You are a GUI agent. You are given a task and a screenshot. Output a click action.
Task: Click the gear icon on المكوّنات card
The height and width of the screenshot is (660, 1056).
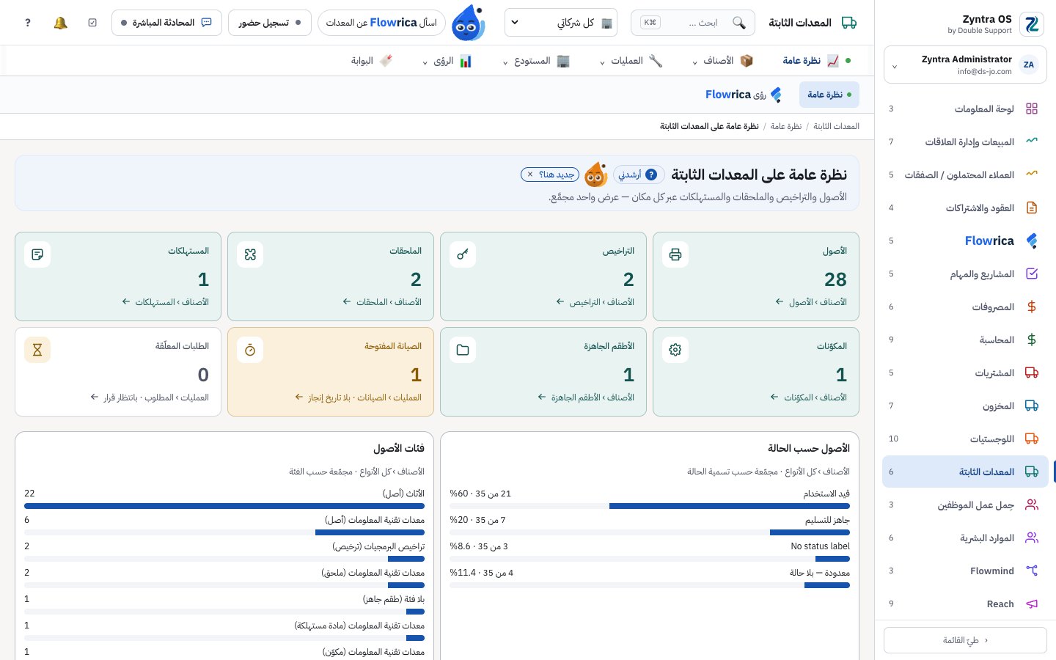coord(675,350)
